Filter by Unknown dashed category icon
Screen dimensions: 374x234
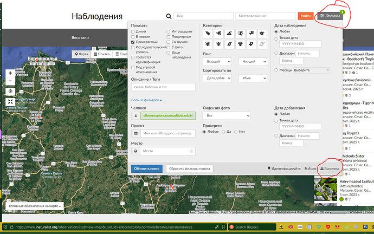pos(262,44)
